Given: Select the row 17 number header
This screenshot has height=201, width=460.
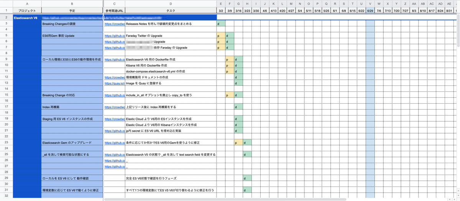Looking at the screenshot, I should point(6,107).
